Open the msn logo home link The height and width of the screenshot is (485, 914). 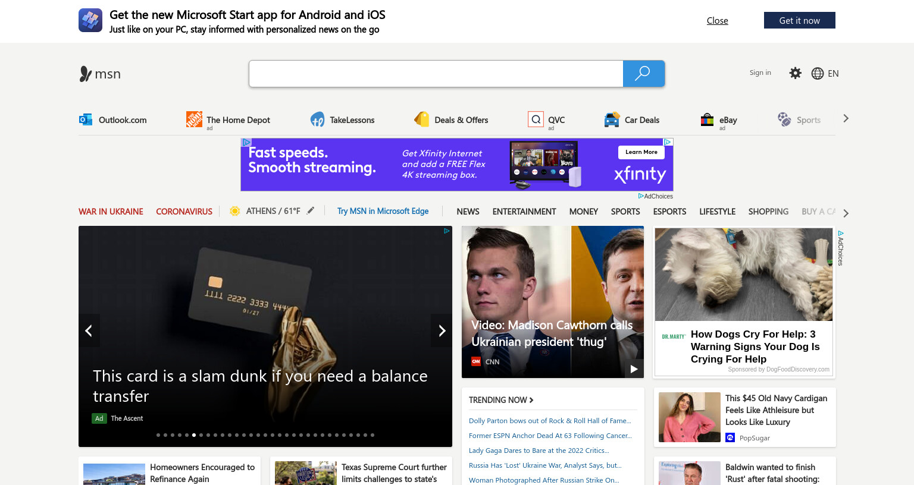pos(100,74)
